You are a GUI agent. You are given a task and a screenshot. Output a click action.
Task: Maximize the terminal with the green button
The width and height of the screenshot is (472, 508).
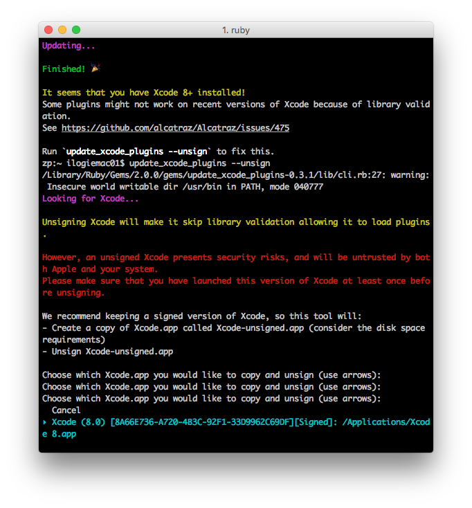coord(76,30)
